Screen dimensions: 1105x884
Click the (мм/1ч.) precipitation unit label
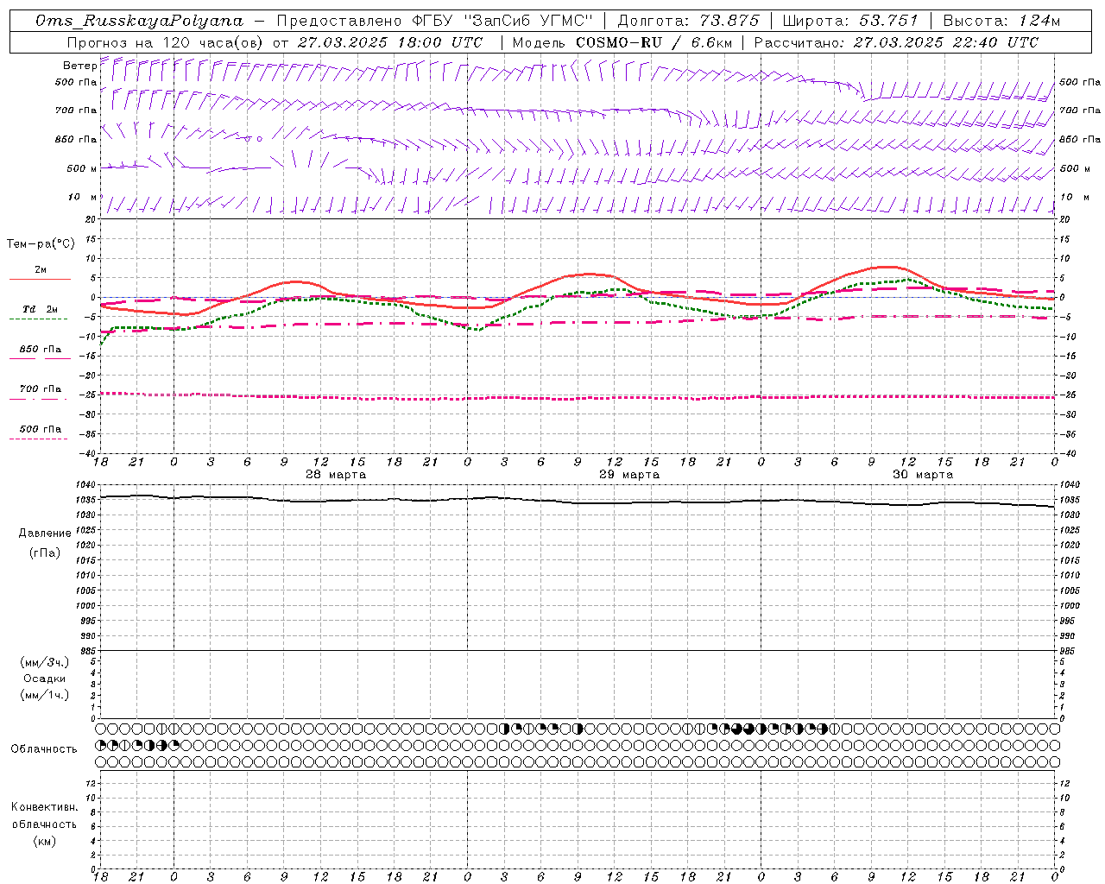45,695
